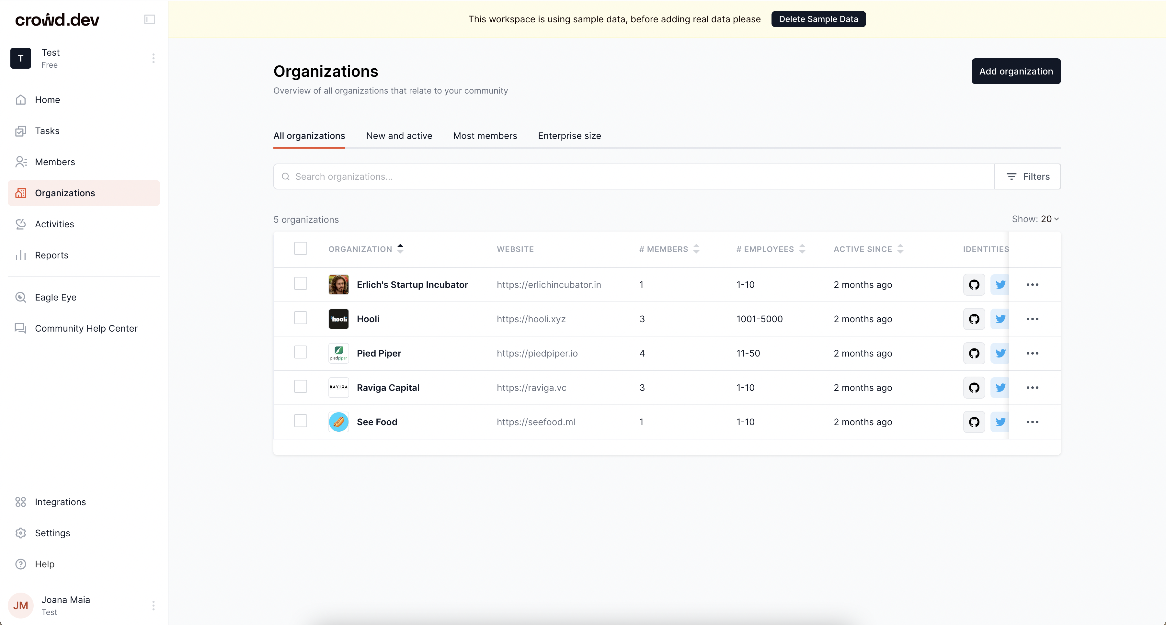This screenshot has width=1166, height=625.
Task: Click the GitHub identity icon for Hooli
Action: [x=974, y=319]
